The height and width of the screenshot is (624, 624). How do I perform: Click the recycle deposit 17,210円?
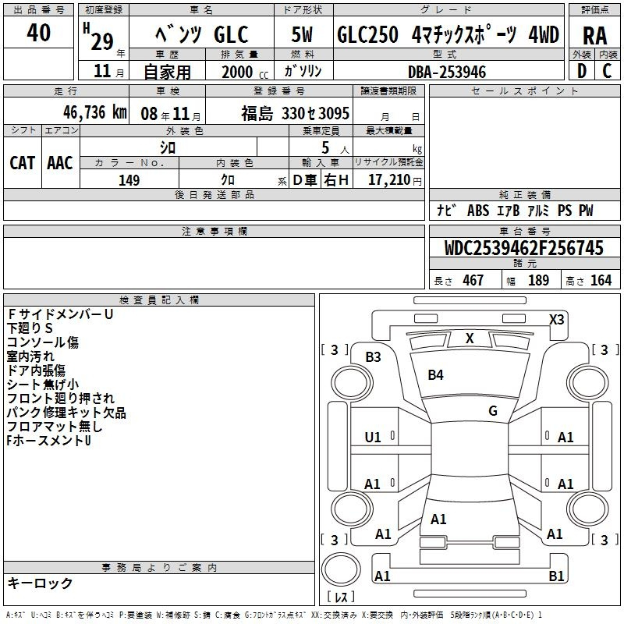click(x=395, y=180)
